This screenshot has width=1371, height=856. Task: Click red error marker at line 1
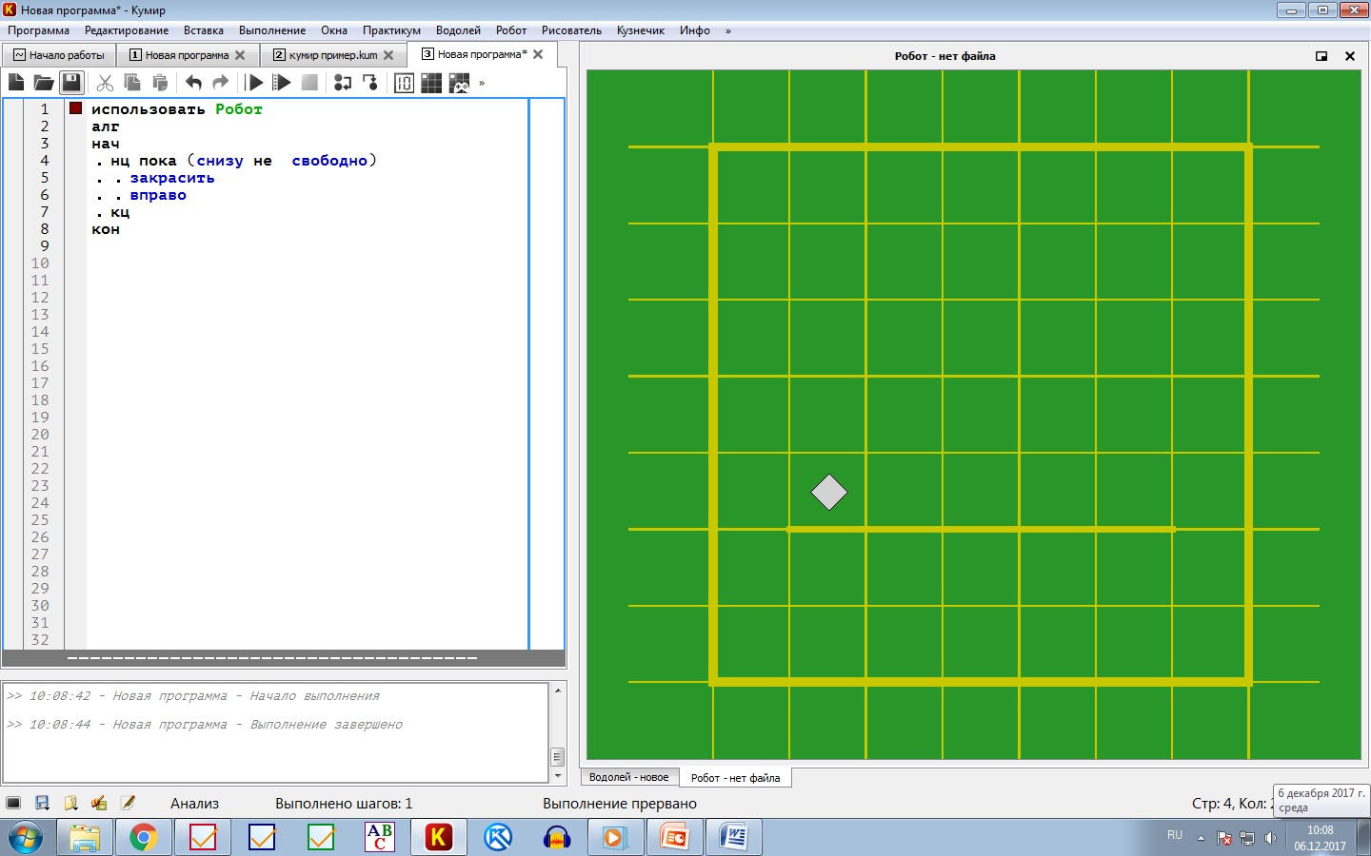pos(76,108)
